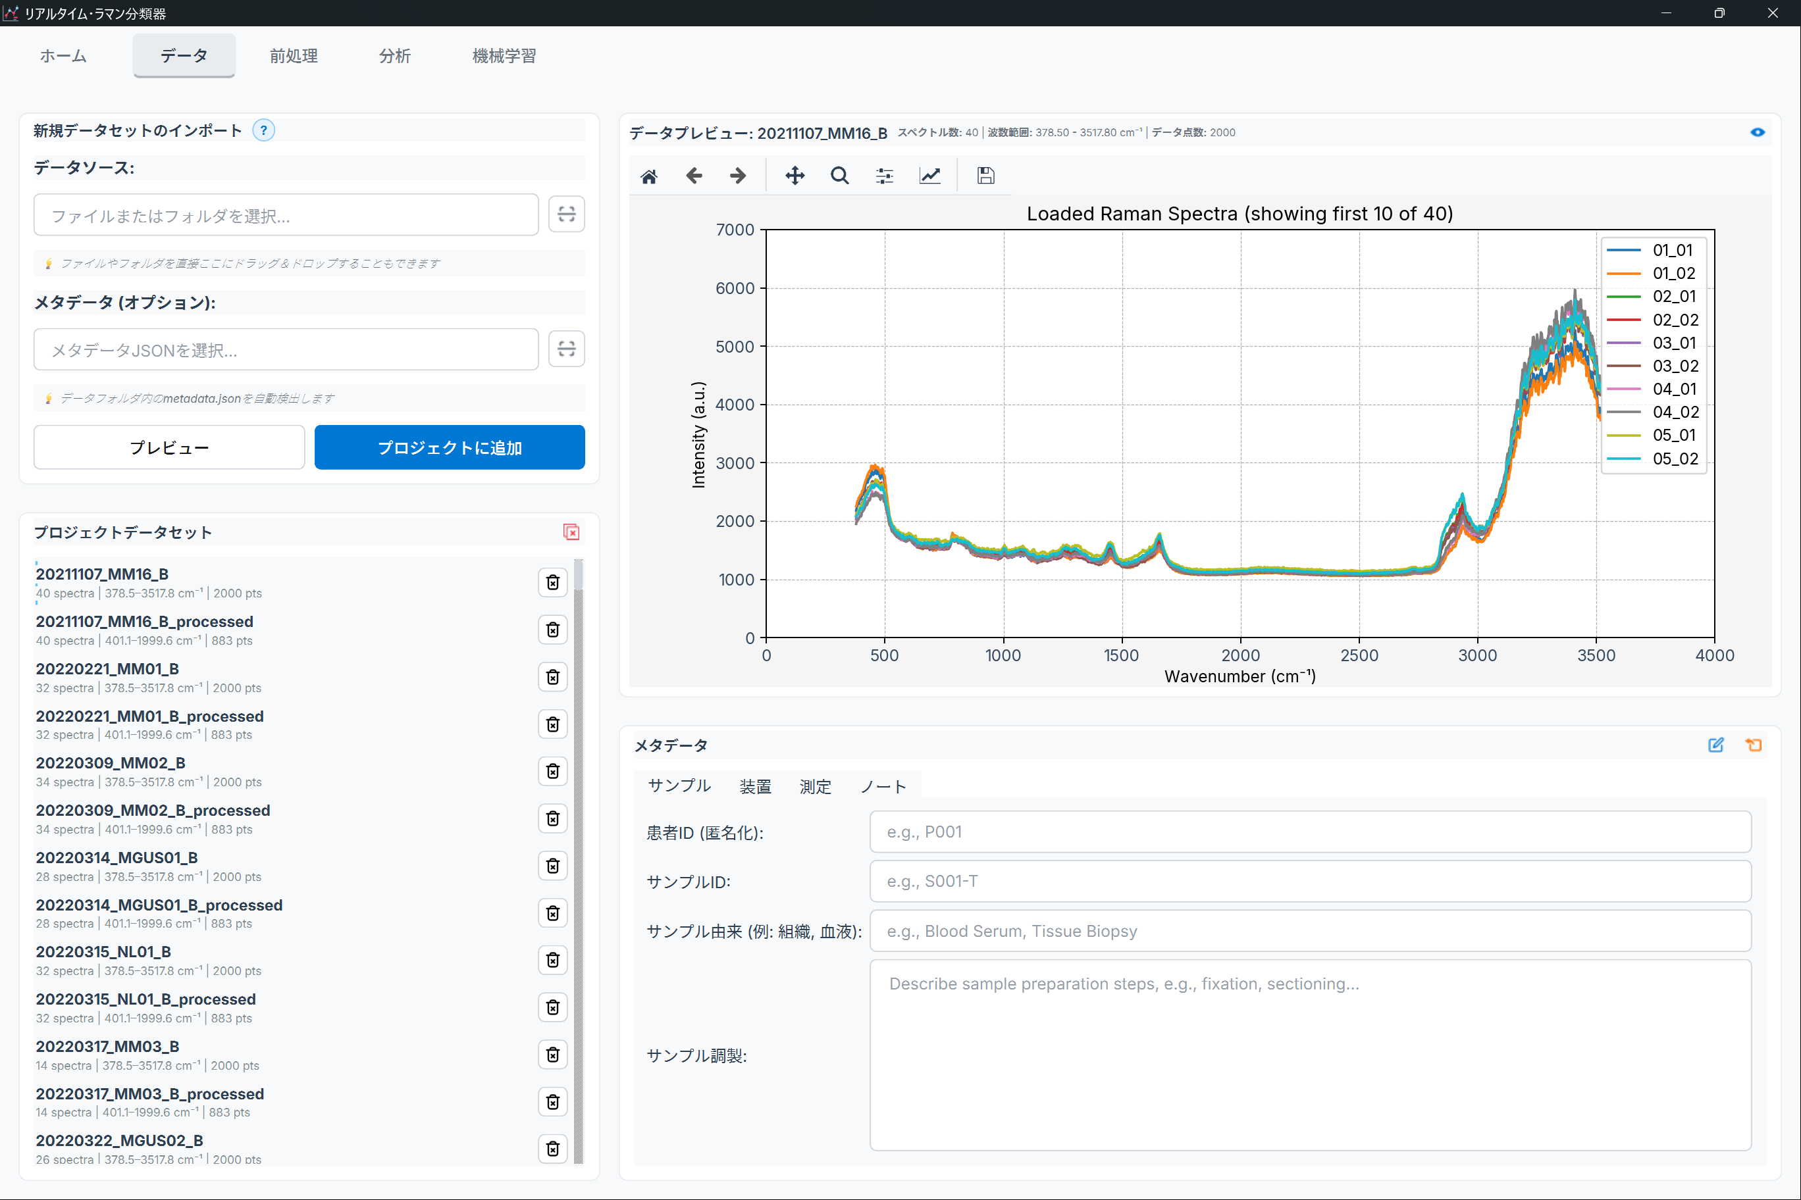Toggle data preview eye icon
The height and width of the screenshot is (1200, 1801).
tap(1758, 132)
